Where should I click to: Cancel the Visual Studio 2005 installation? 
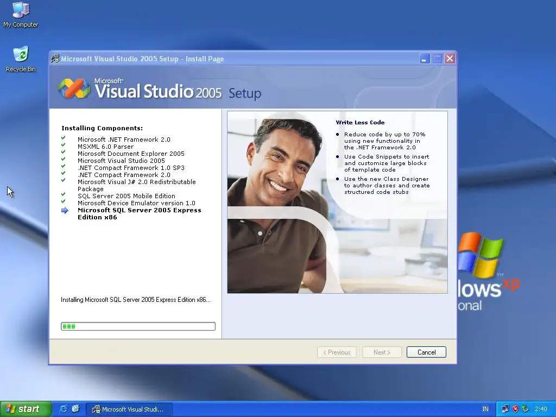coord(426,352)
